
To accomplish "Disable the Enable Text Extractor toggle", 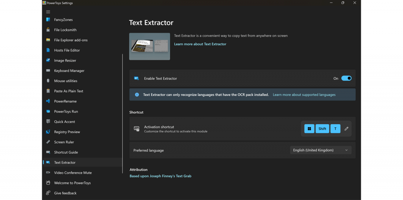I will coord(346,78).
